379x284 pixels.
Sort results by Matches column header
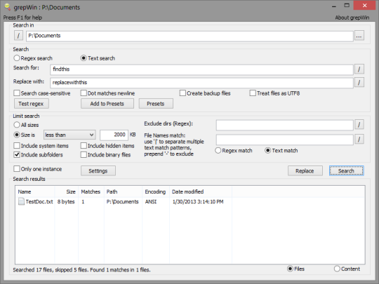pos(91,191)
